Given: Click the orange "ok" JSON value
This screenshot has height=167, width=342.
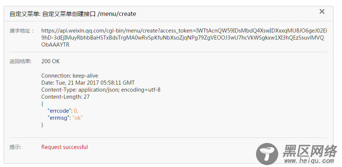Looking at the screenshot, I should coord(77,118).
